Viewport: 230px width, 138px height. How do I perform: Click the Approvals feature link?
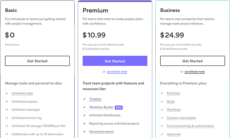point(174,134)
